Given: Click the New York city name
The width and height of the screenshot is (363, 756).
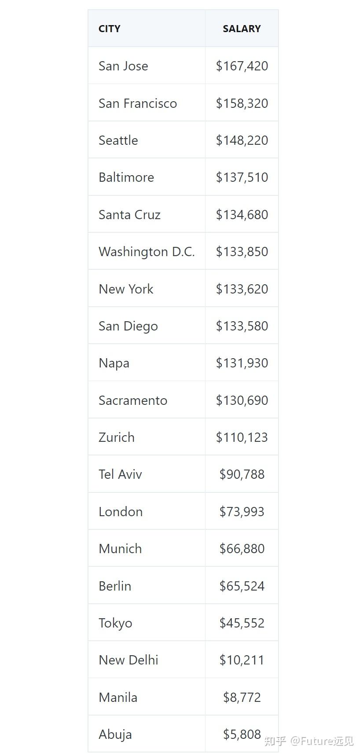Looking at the screenshot, I should point(126,289).
